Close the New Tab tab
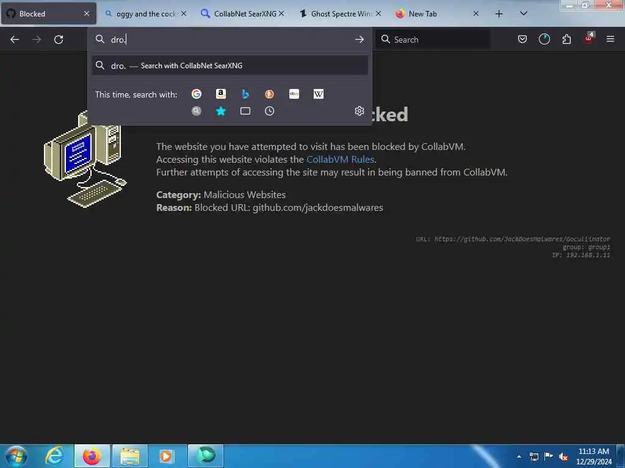625x468 pixels. click(x=476, y=13)
